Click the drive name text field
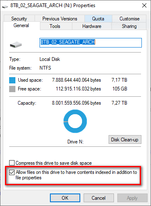The image size is (151, 206). (x=91, y=43)
